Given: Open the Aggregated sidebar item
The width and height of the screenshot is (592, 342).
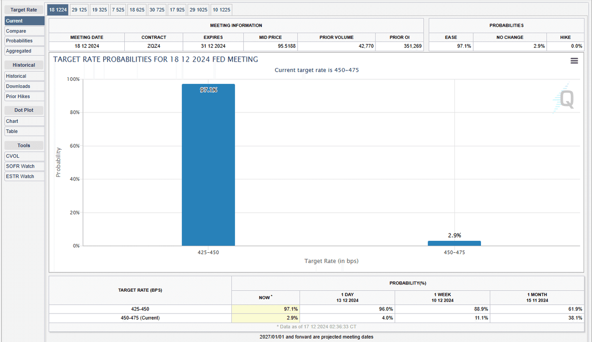Looking at the screenshot, I should pyautogui.click(x=25, y=51).
